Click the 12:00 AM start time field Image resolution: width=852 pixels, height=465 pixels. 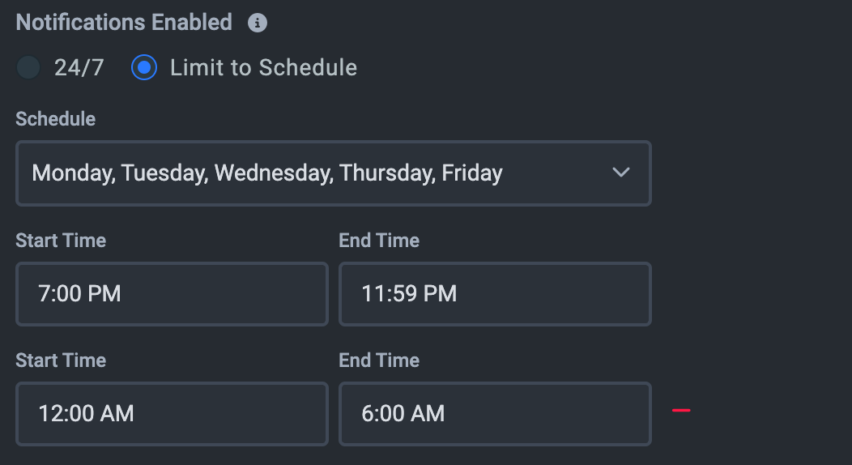pos(172,413)
